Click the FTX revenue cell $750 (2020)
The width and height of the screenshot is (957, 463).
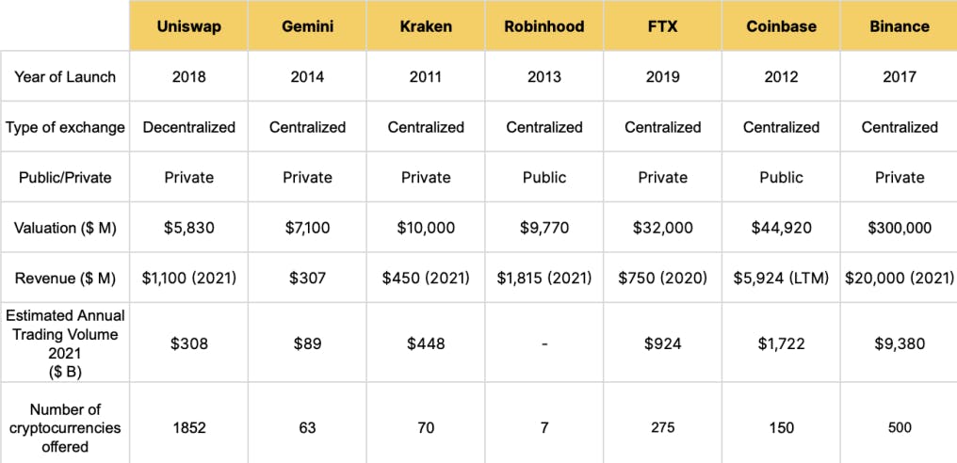tap(662, 279)
